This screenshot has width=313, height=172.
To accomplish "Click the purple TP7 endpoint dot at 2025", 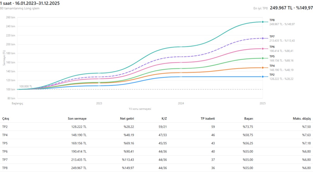I will (263, 38).
